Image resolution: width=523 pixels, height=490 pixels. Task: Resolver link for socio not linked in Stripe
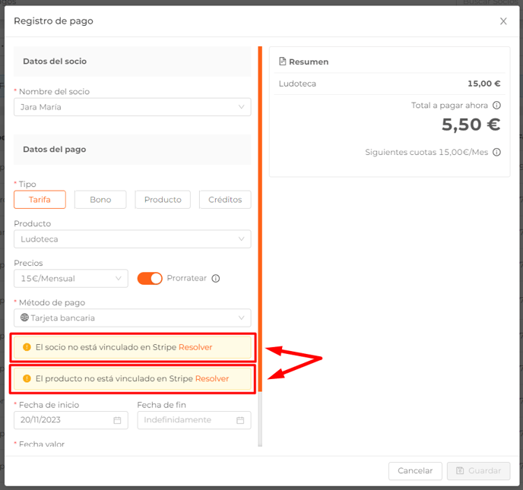pyautogui.click(x=195, y=347)
